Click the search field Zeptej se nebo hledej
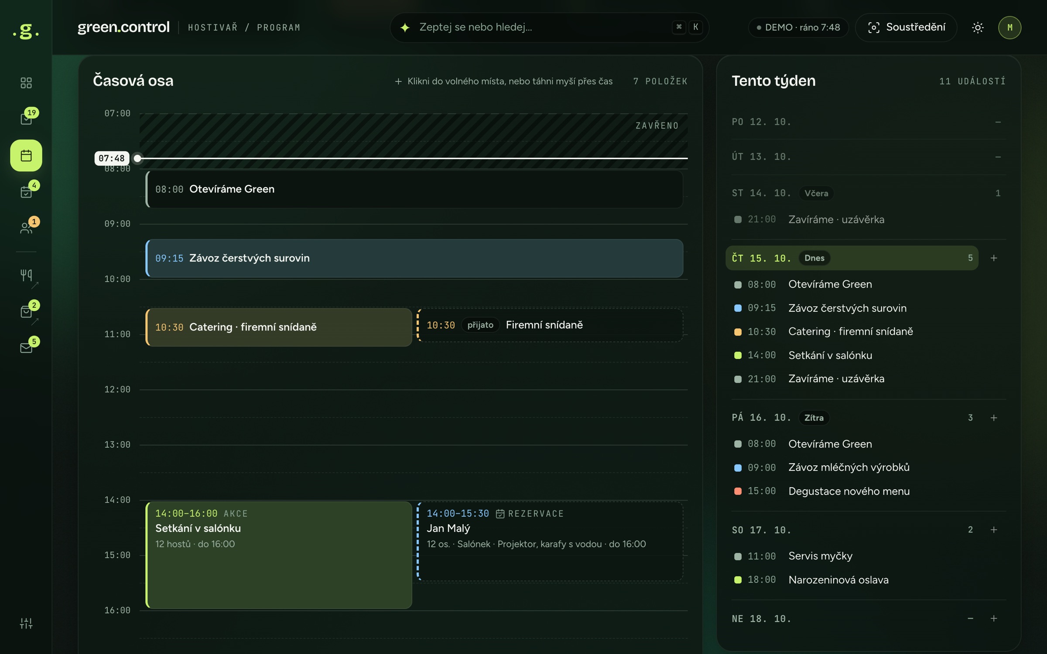Image resolution: width=1047 pixels, height=654 pixels. 549,27
